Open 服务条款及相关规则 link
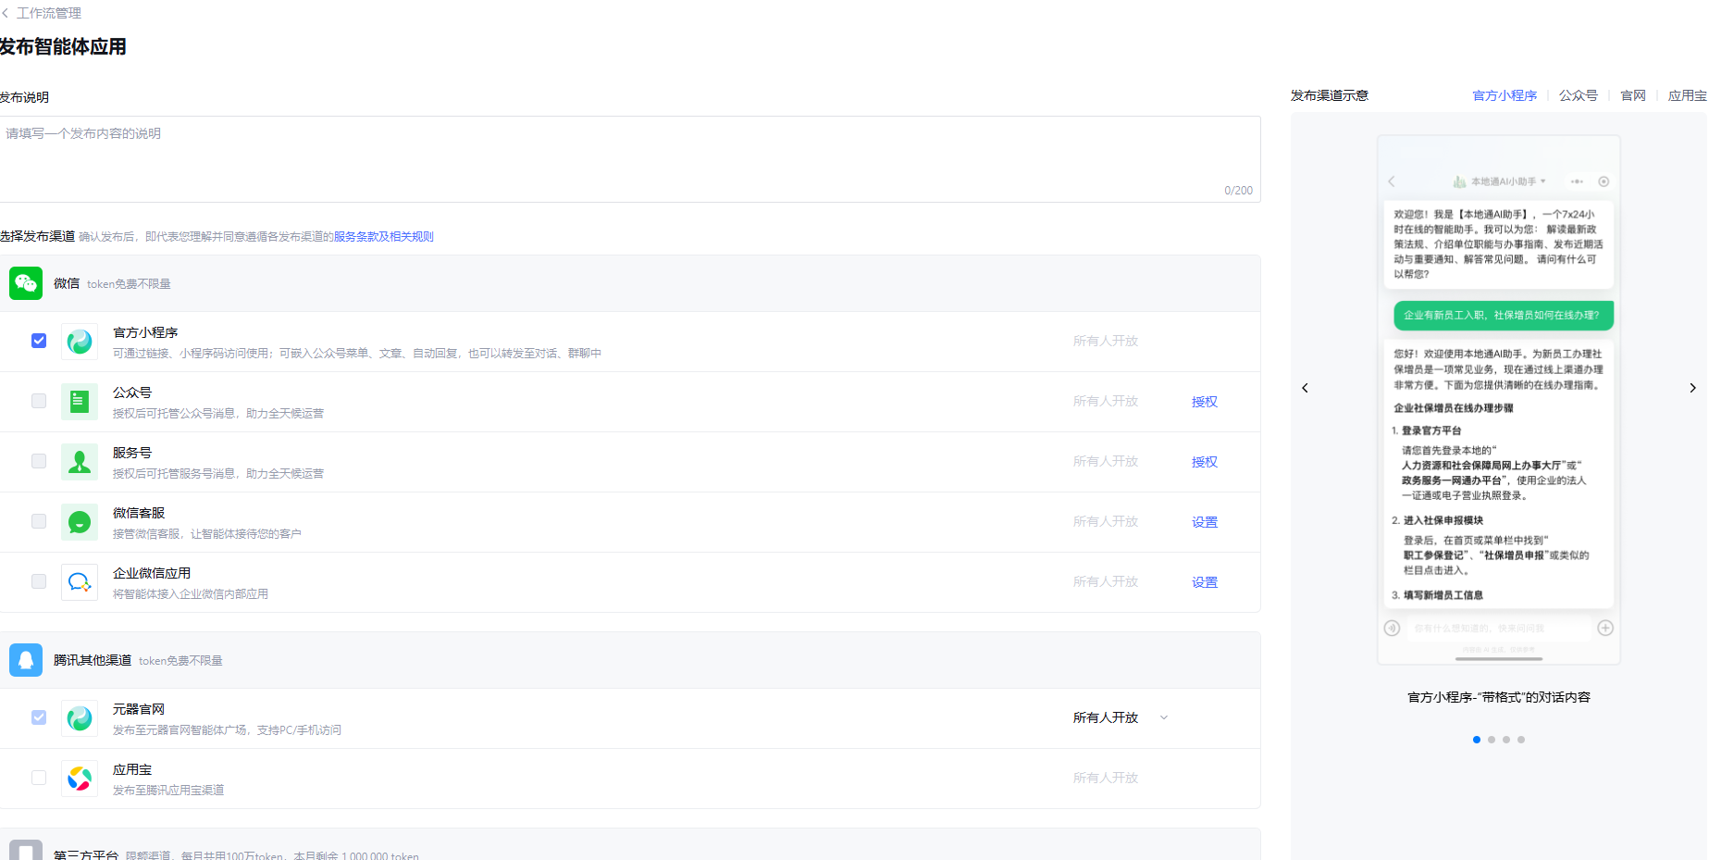This screenshot has width=1709, height=860. click(x=384, y=236)
